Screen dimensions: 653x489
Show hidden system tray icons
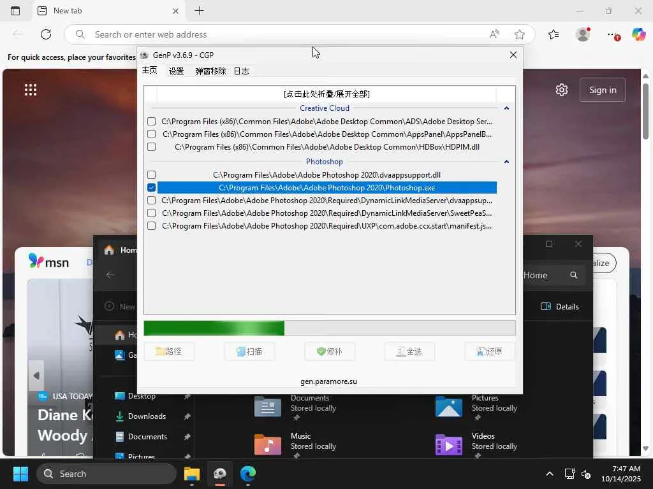point(550,474)
